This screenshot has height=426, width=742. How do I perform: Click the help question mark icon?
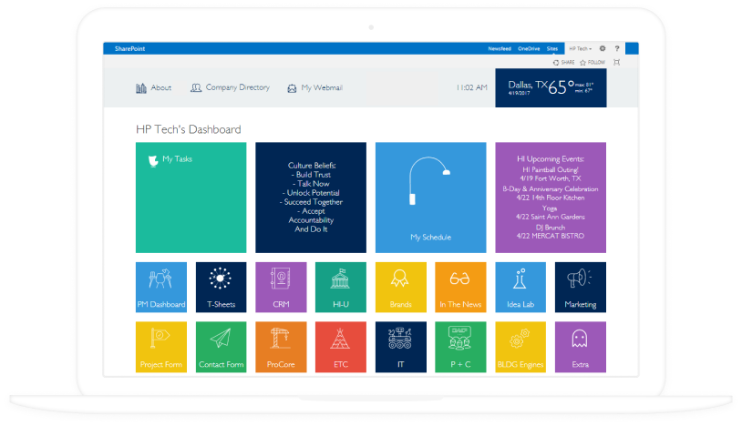pyautogui.click(x=617, y=48)
